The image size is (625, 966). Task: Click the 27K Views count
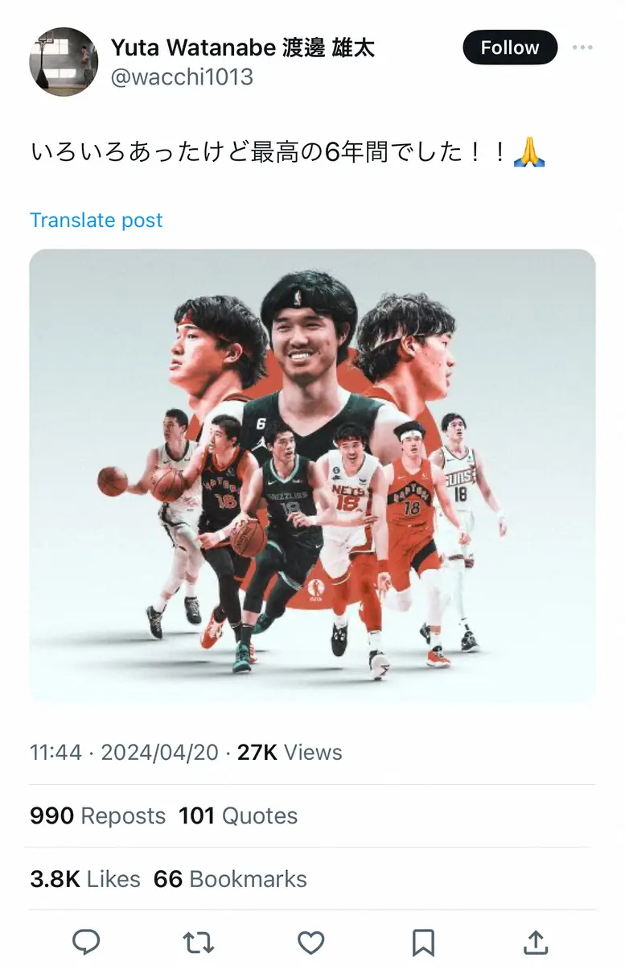pyautogui.click(x=290, y=752)
